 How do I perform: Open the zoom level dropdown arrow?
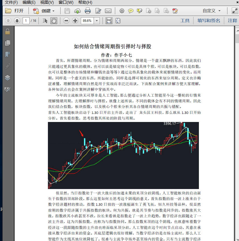point(97,20)
